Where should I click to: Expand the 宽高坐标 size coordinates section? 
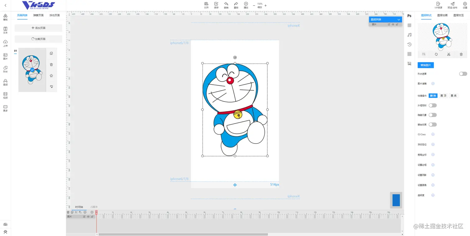click(433, 155)
